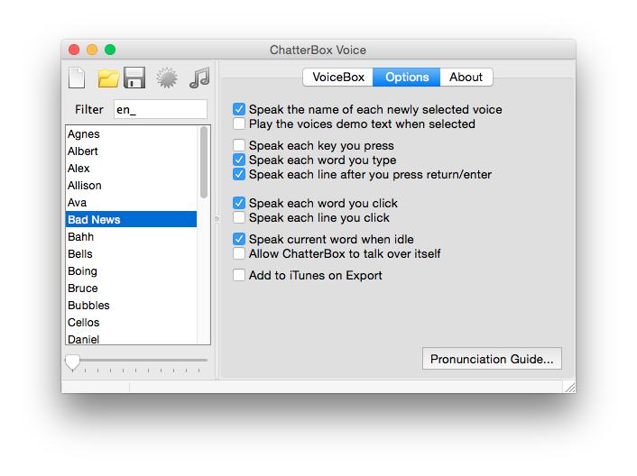The height and width of the screenshot is (476, 637).
Task: Open the About tab
Action: click(x=466, y=77)
